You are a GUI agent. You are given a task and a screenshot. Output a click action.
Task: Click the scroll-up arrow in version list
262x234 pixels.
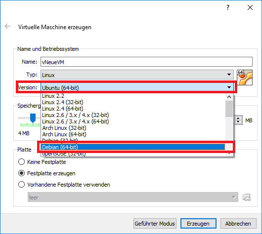coord(229,97)
